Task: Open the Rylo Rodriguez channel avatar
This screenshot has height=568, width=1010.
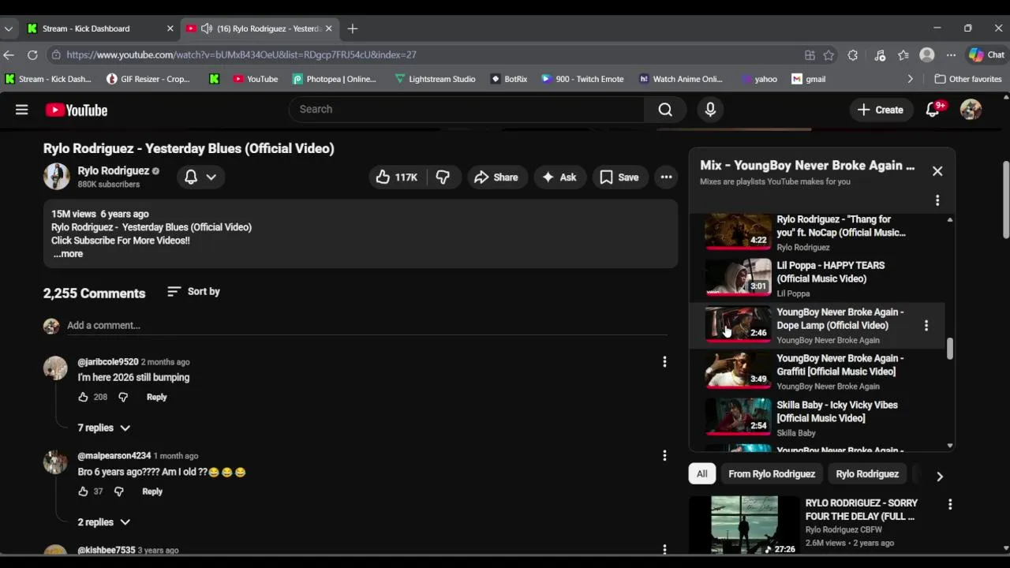Action: 57,177
